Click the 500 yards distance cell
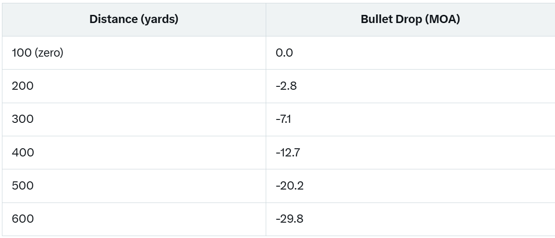 point(134,186)
